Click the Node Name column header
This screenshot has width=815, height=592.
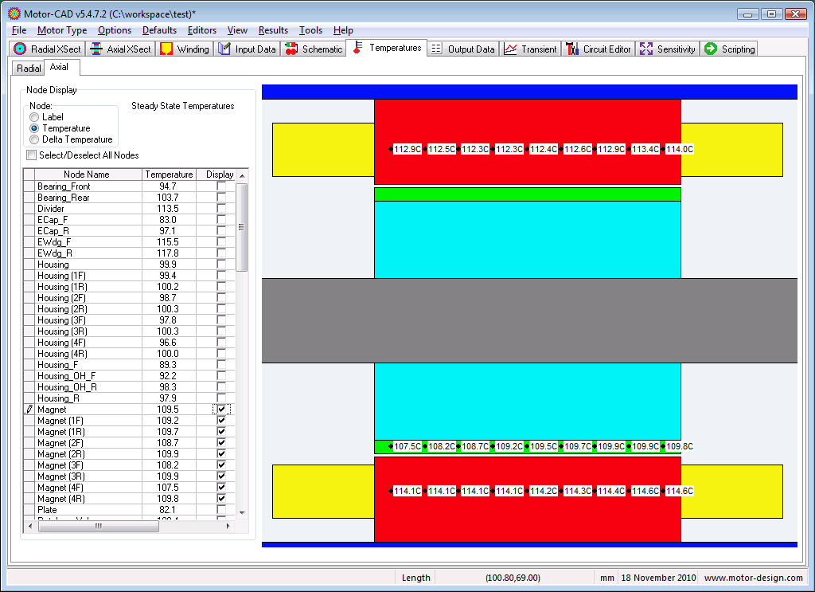pos(87,174)
